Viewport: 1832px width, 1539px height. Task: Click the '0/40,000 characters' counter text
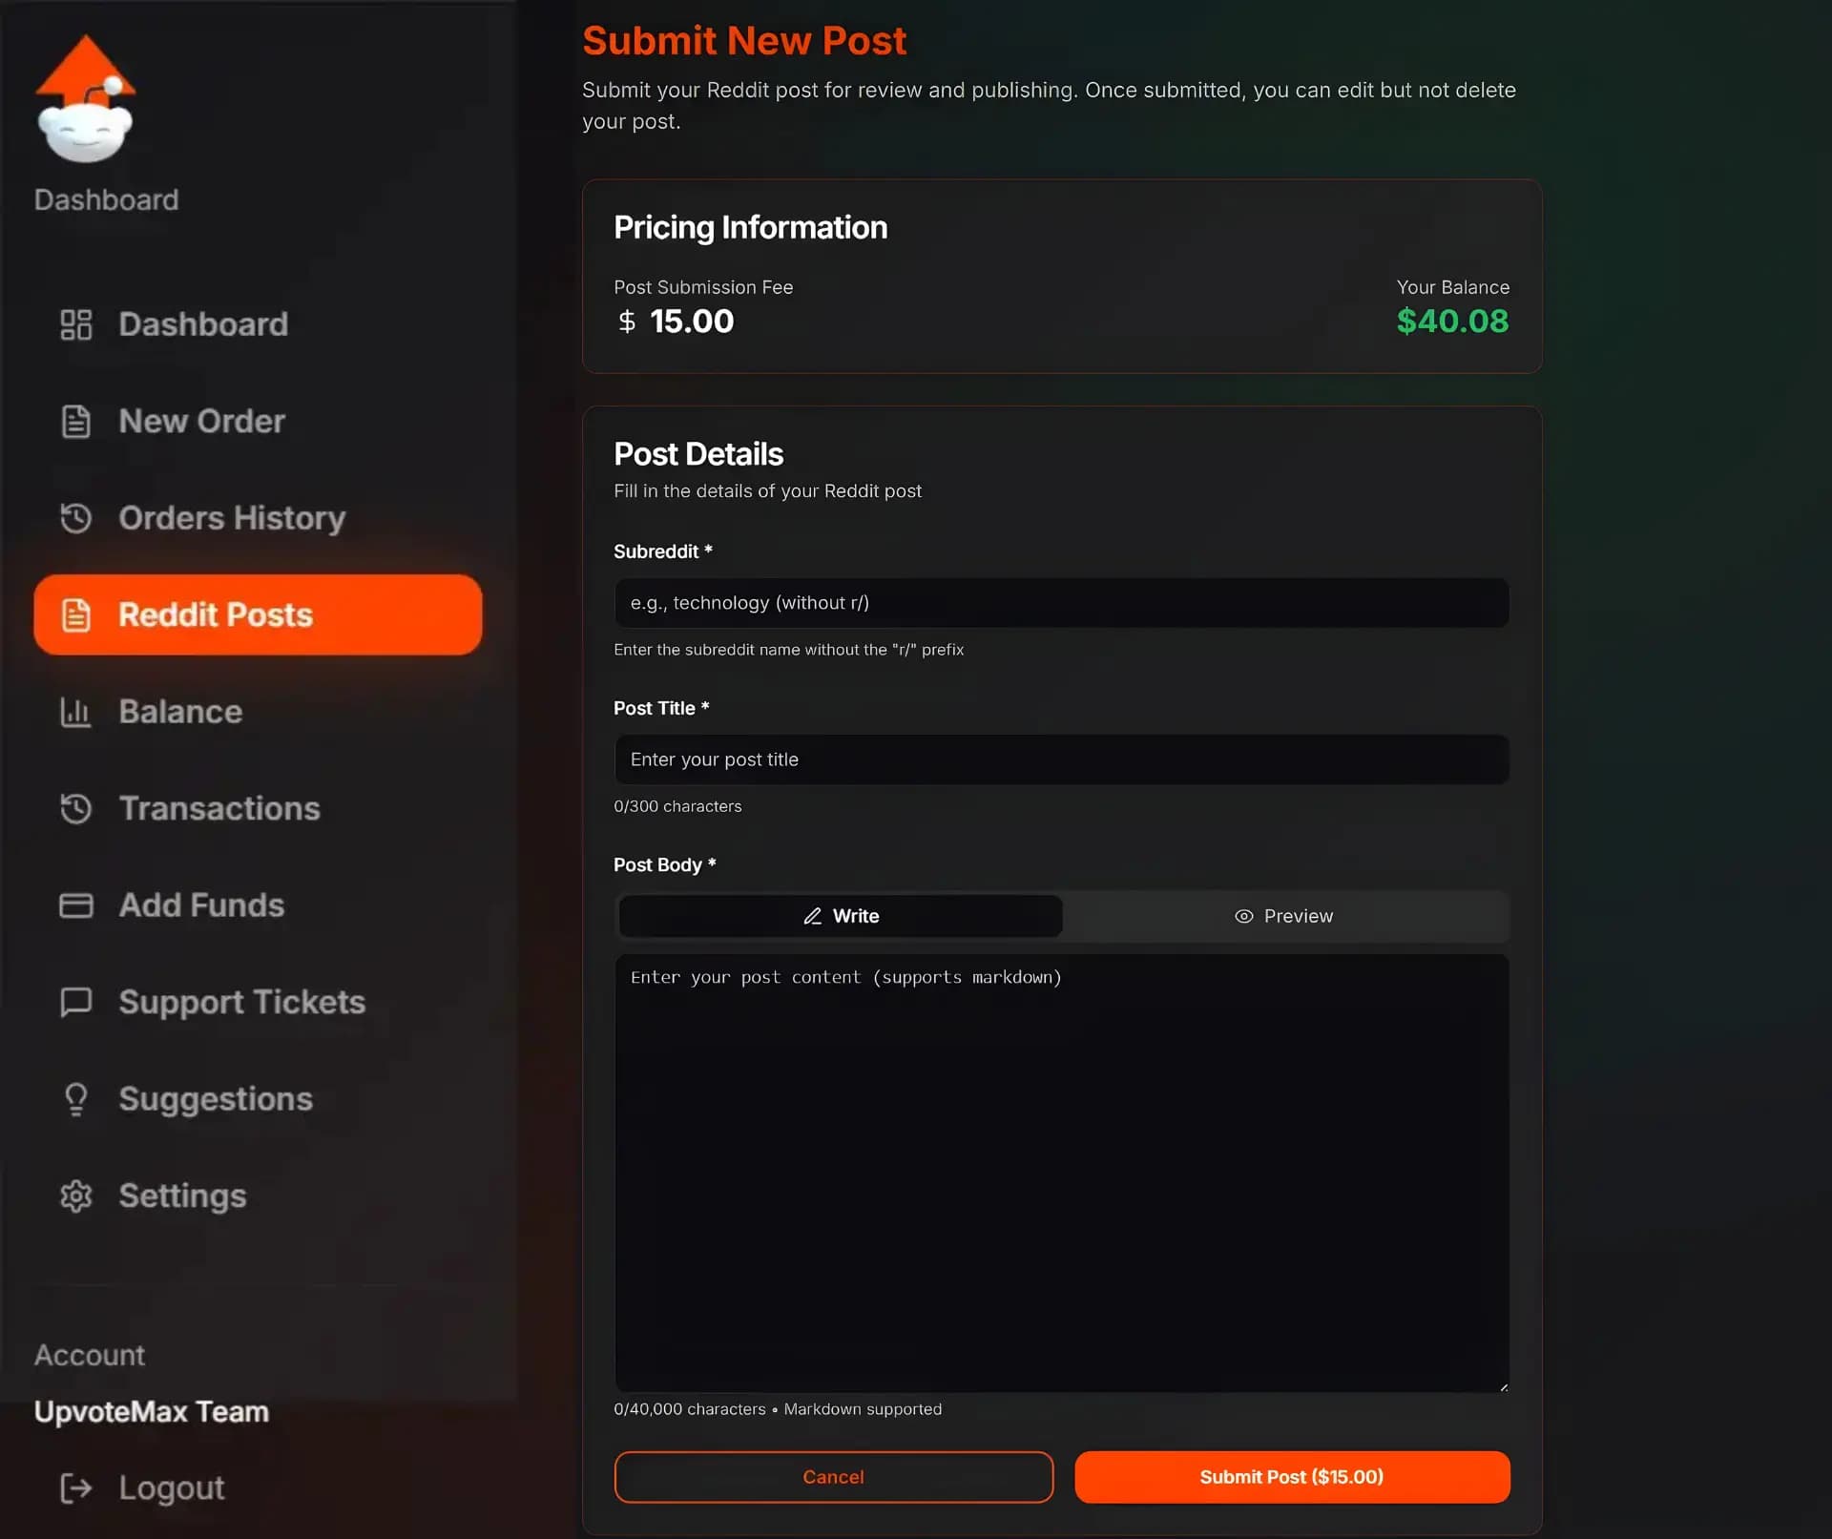coord(690,1409)
